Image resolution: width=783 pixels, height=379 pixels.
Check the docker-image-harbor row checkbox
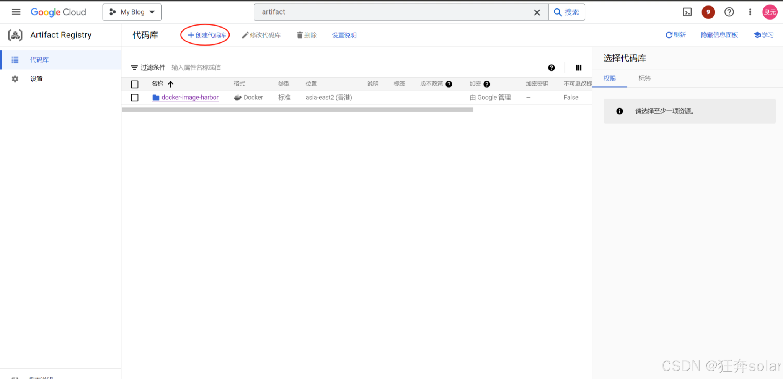click(135, 98)
